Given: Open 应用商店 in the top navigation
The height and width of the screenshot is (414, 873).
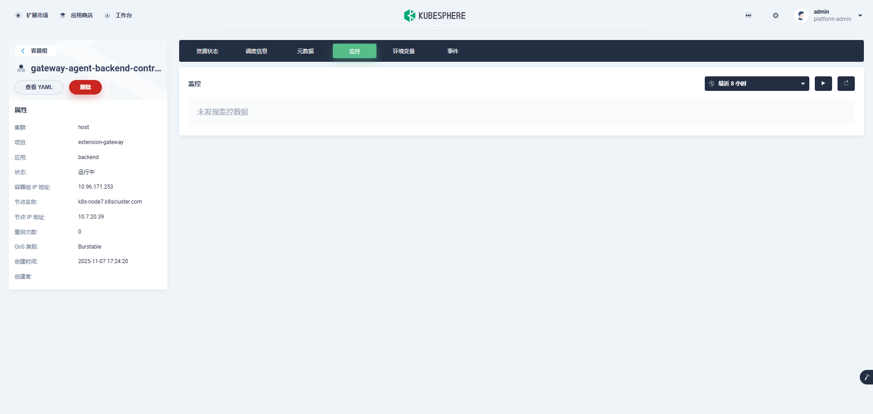Looking at the screenshot, I should (76, 15).
